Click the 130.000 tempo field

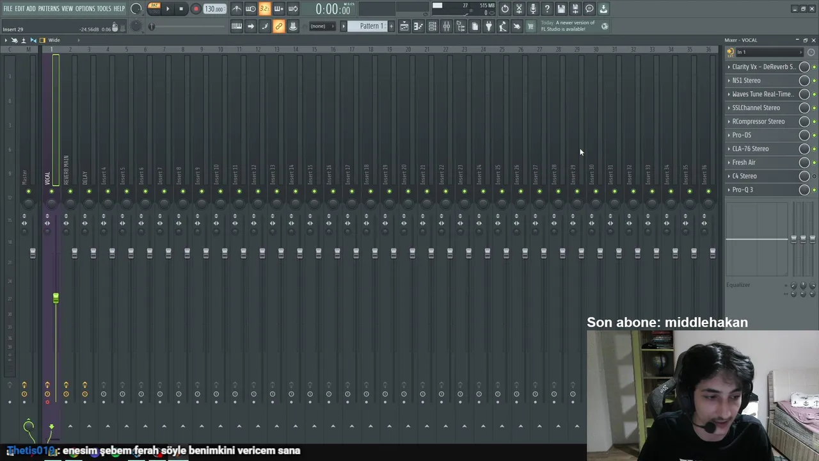pos(214,9)
